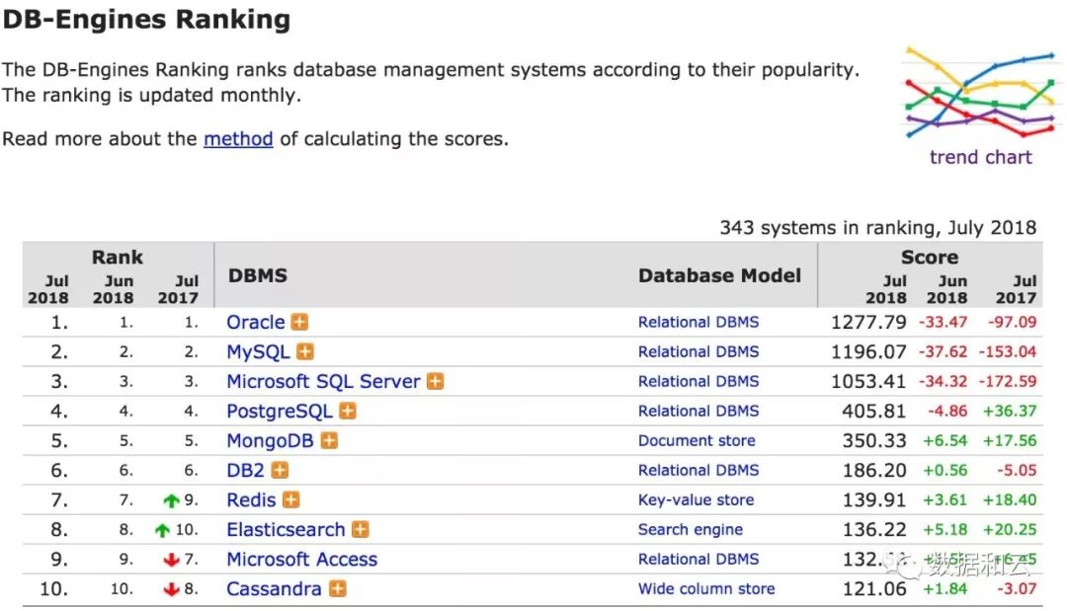Image resolution: width=1067 pixels, height=611 pixels.
Task: Open the PostgreSQL link
Action: [x=280, y=412]
